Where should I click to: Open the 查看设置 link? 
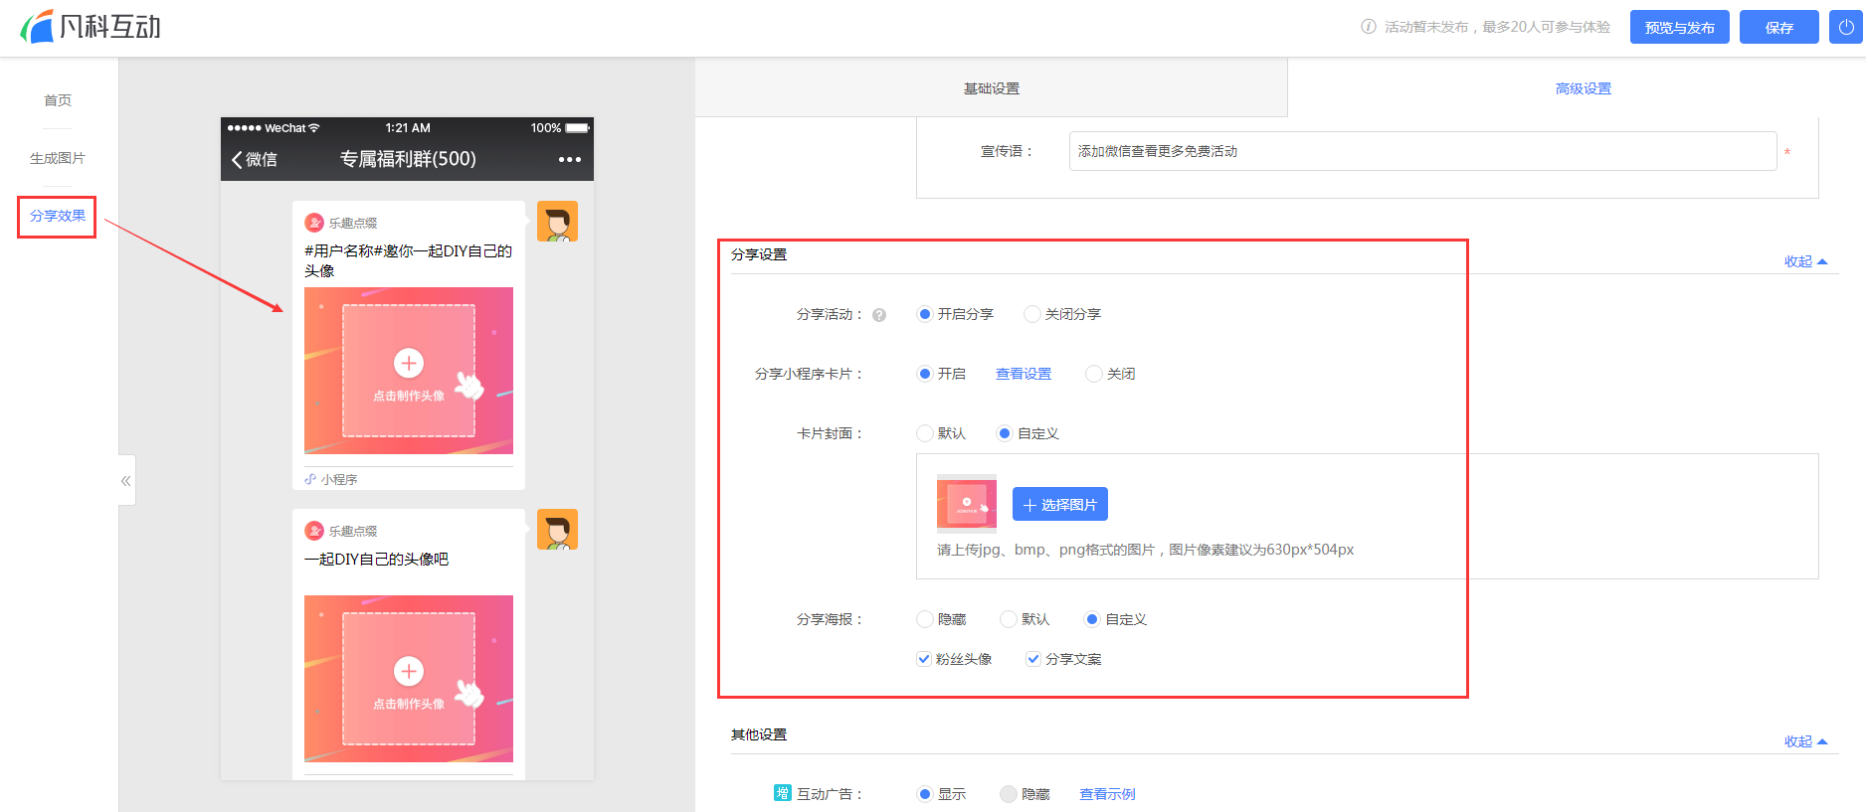[x=1024, y=374]
